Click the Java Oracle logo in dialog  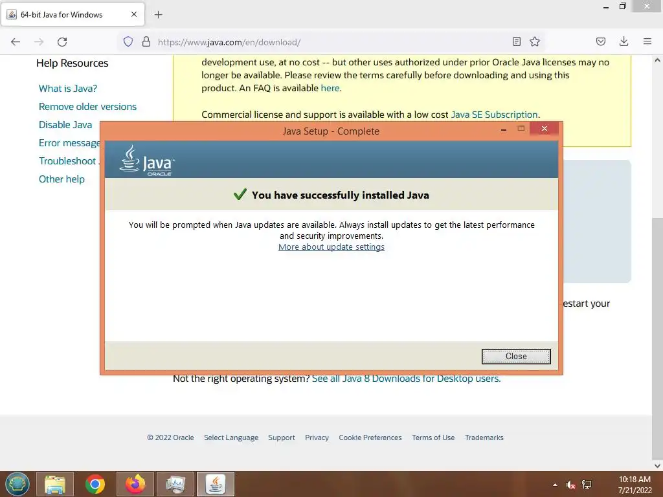tap(147, 160)
